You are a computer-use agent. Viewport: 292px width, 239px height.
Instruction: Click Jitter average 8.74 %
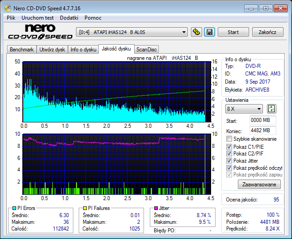tap(204, 215)
